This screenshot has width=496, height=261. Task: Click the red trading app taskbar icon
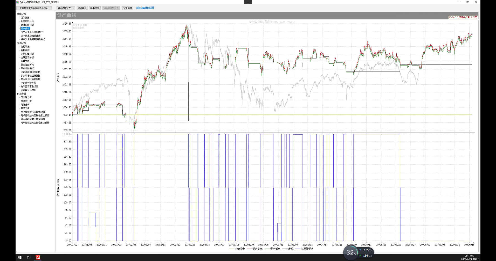tap(38, 257)
